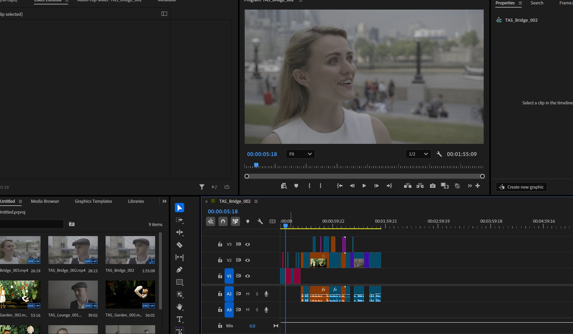Select the Razor tool
Image resolution: width=573 pixels, height=334 pixels.
179,245
